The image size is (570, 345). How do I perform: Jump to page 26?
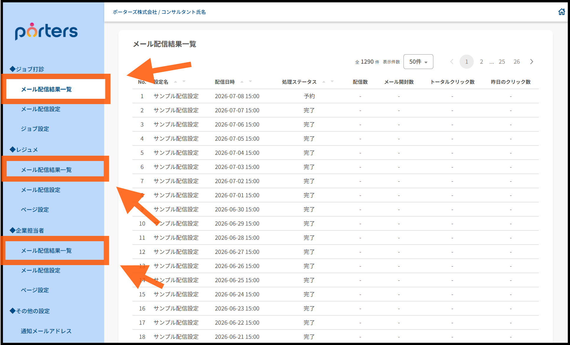click(x=517, y=62)
